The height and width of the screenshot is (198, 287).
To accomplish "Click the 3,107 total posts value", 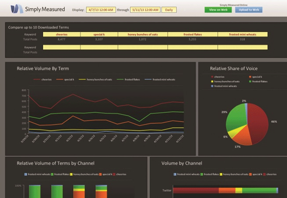I will coord(99,39).
